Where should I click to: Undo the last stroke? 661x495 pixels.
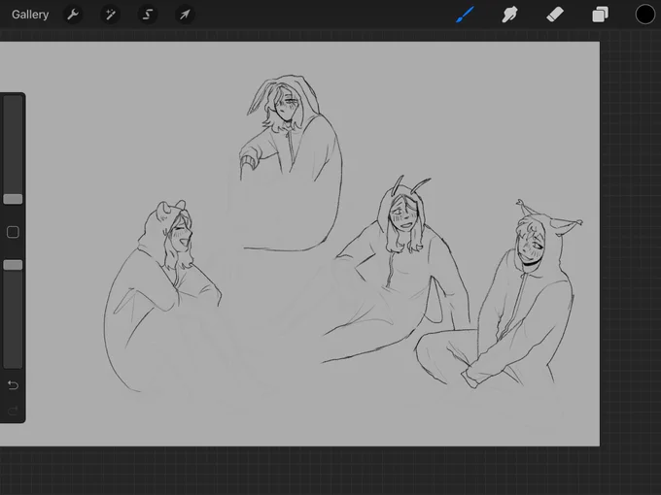13,384
